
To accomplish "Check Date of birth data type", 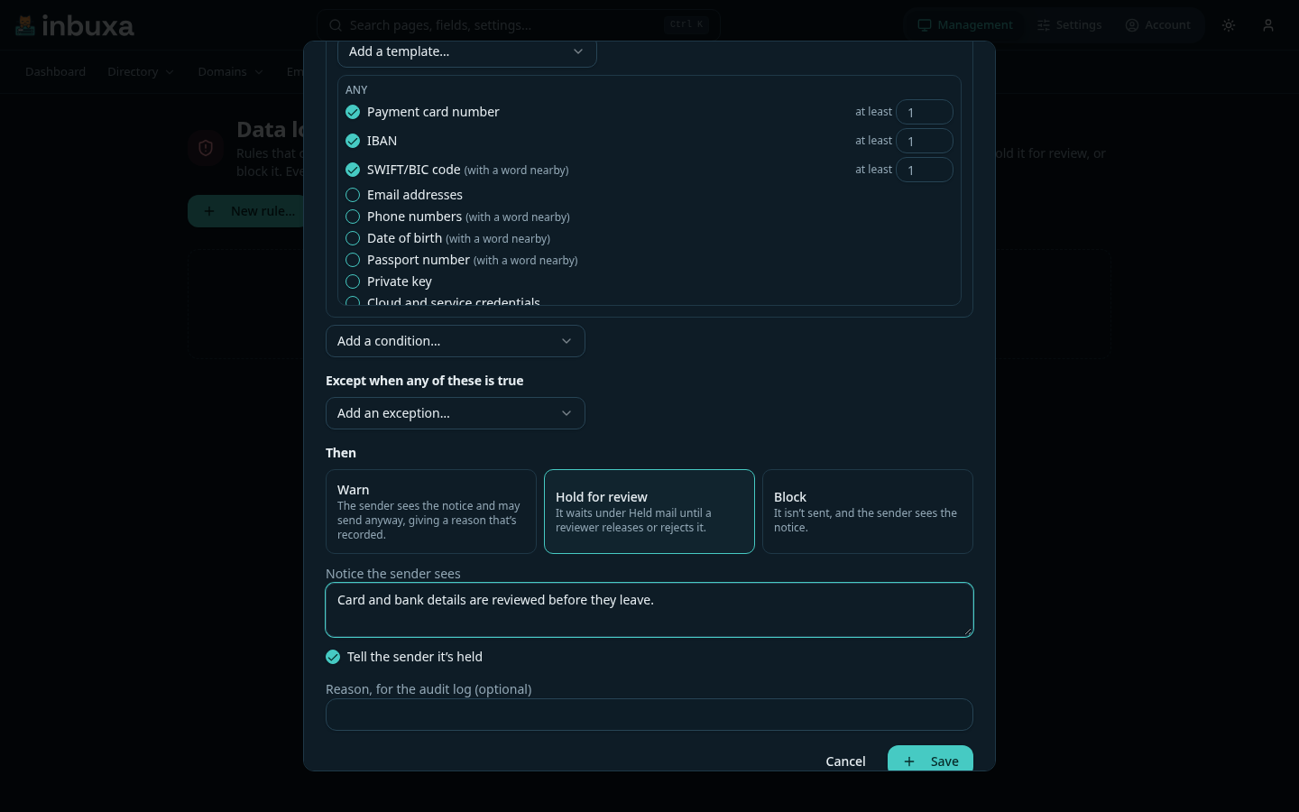I will 353,238.
